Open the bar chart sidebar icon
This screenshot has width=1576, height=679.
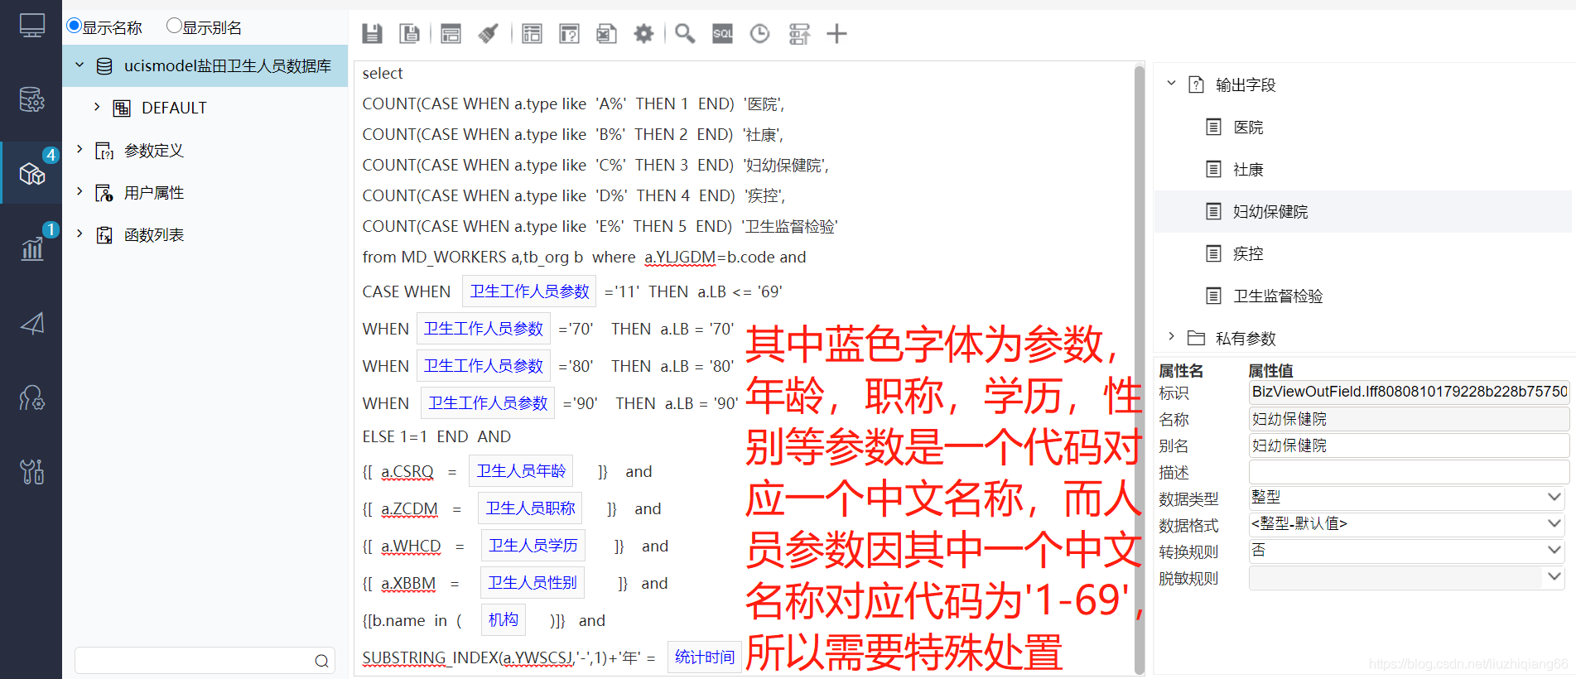click(31, 248)
